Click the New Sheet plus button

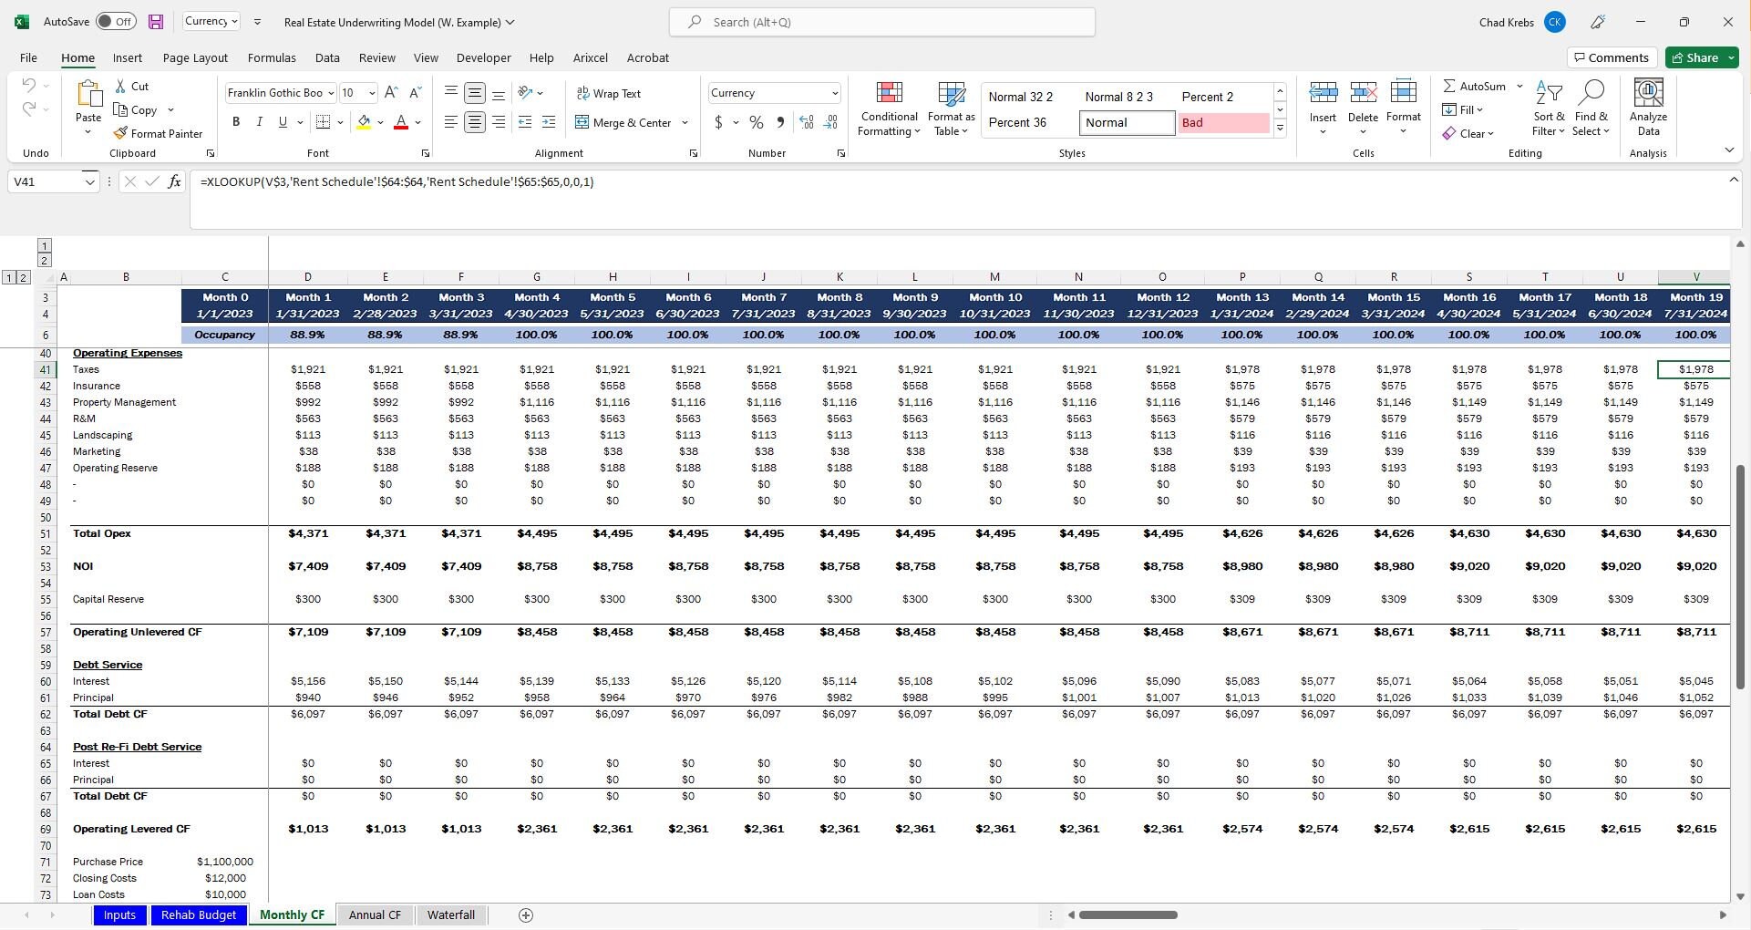[526, 915]
